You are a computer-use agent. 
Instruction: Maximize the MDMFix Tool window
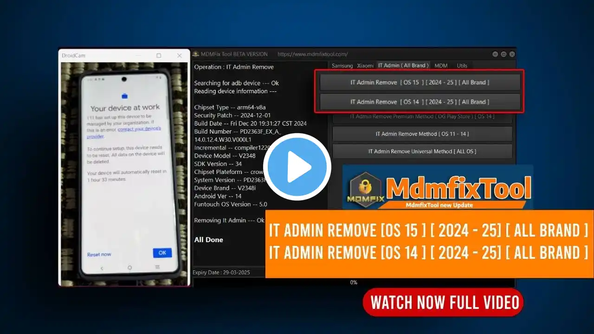(504, 54)
